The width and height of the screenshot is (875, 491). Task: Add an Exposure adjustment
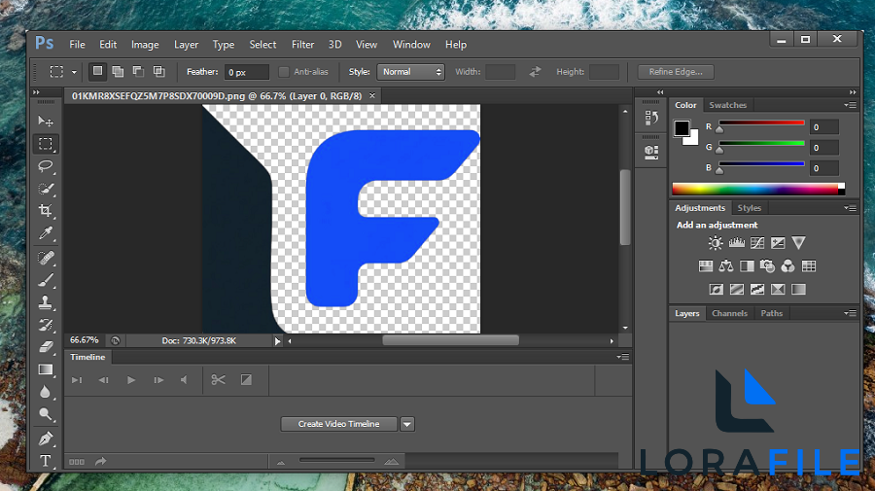(x=778, y=243)
